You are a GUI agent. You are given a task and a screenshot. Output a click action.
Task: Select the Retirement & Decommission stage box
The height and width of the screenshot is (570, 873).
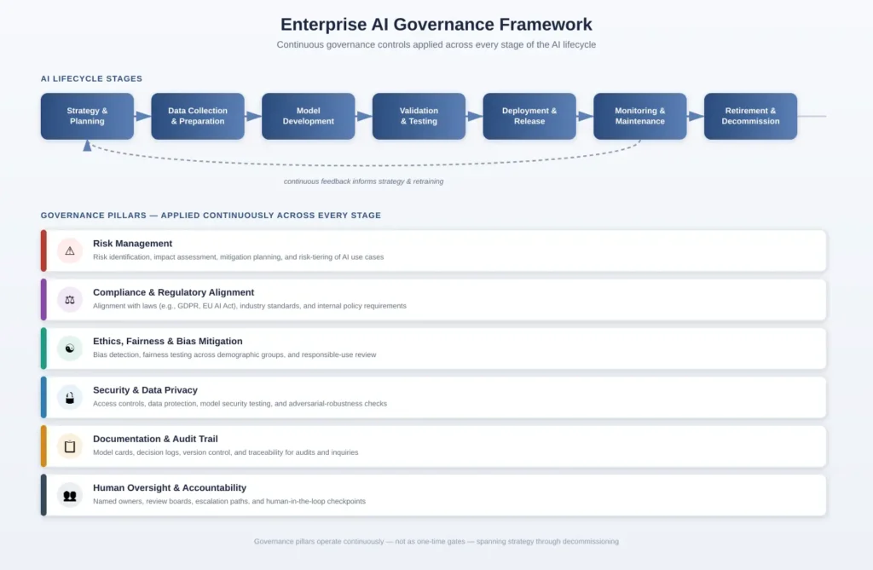(x=750, y=116)
